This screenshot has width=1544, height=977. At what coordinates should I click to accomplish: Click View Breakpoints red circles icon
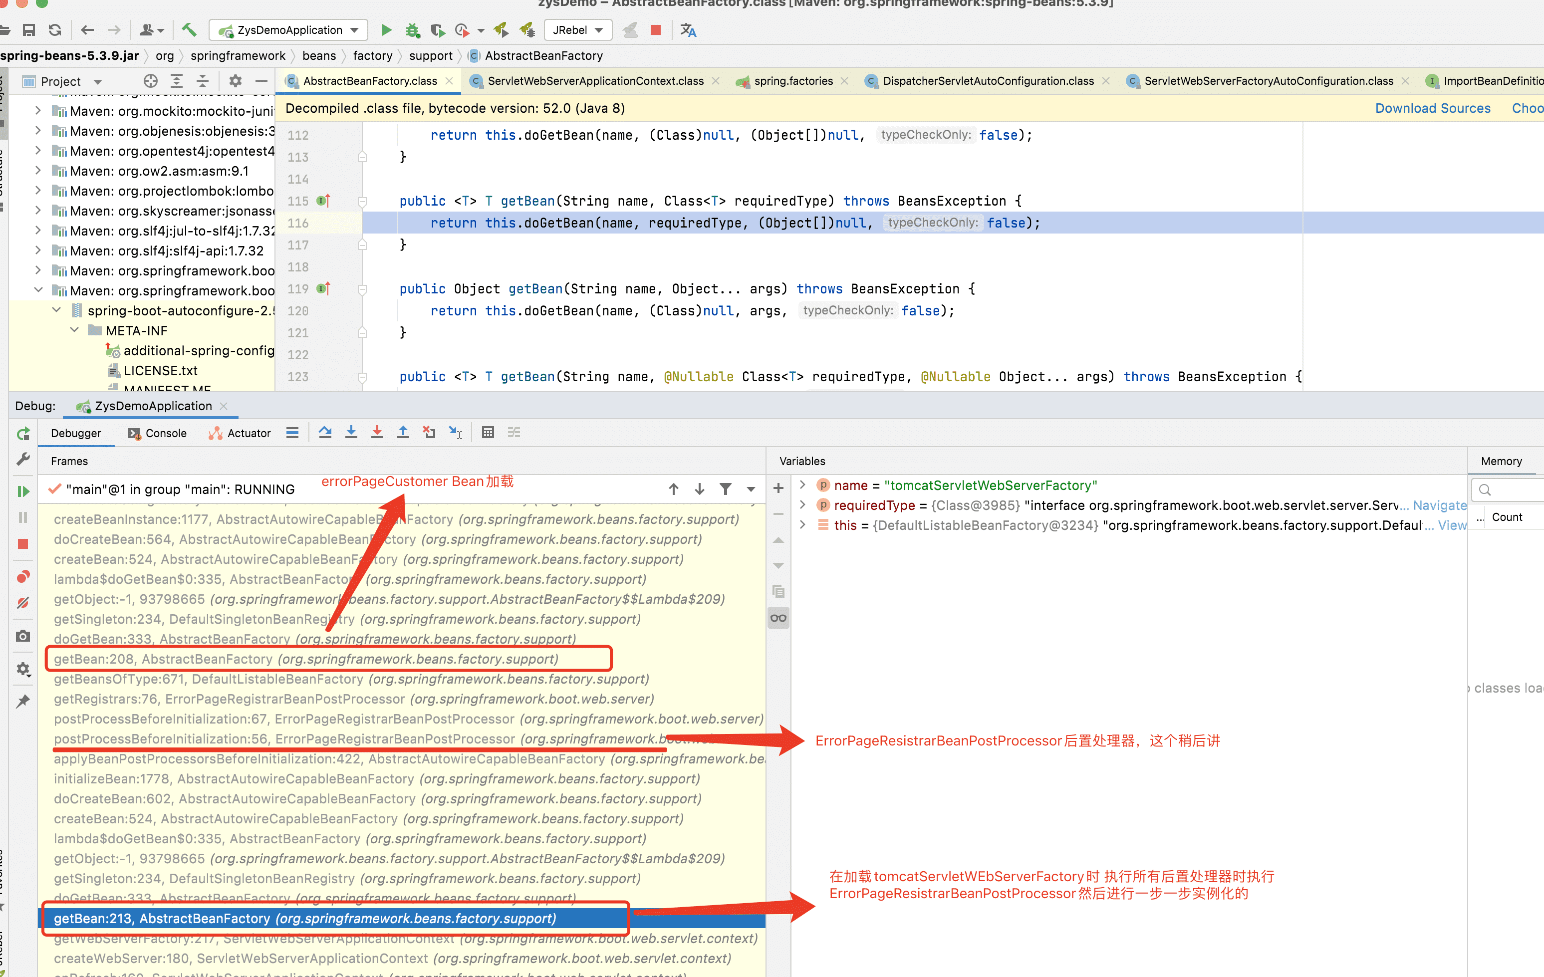(x=23, y=576)
